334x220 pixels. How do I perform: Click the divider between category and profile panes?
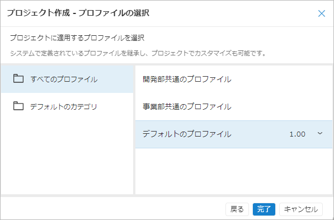[134, 130]
